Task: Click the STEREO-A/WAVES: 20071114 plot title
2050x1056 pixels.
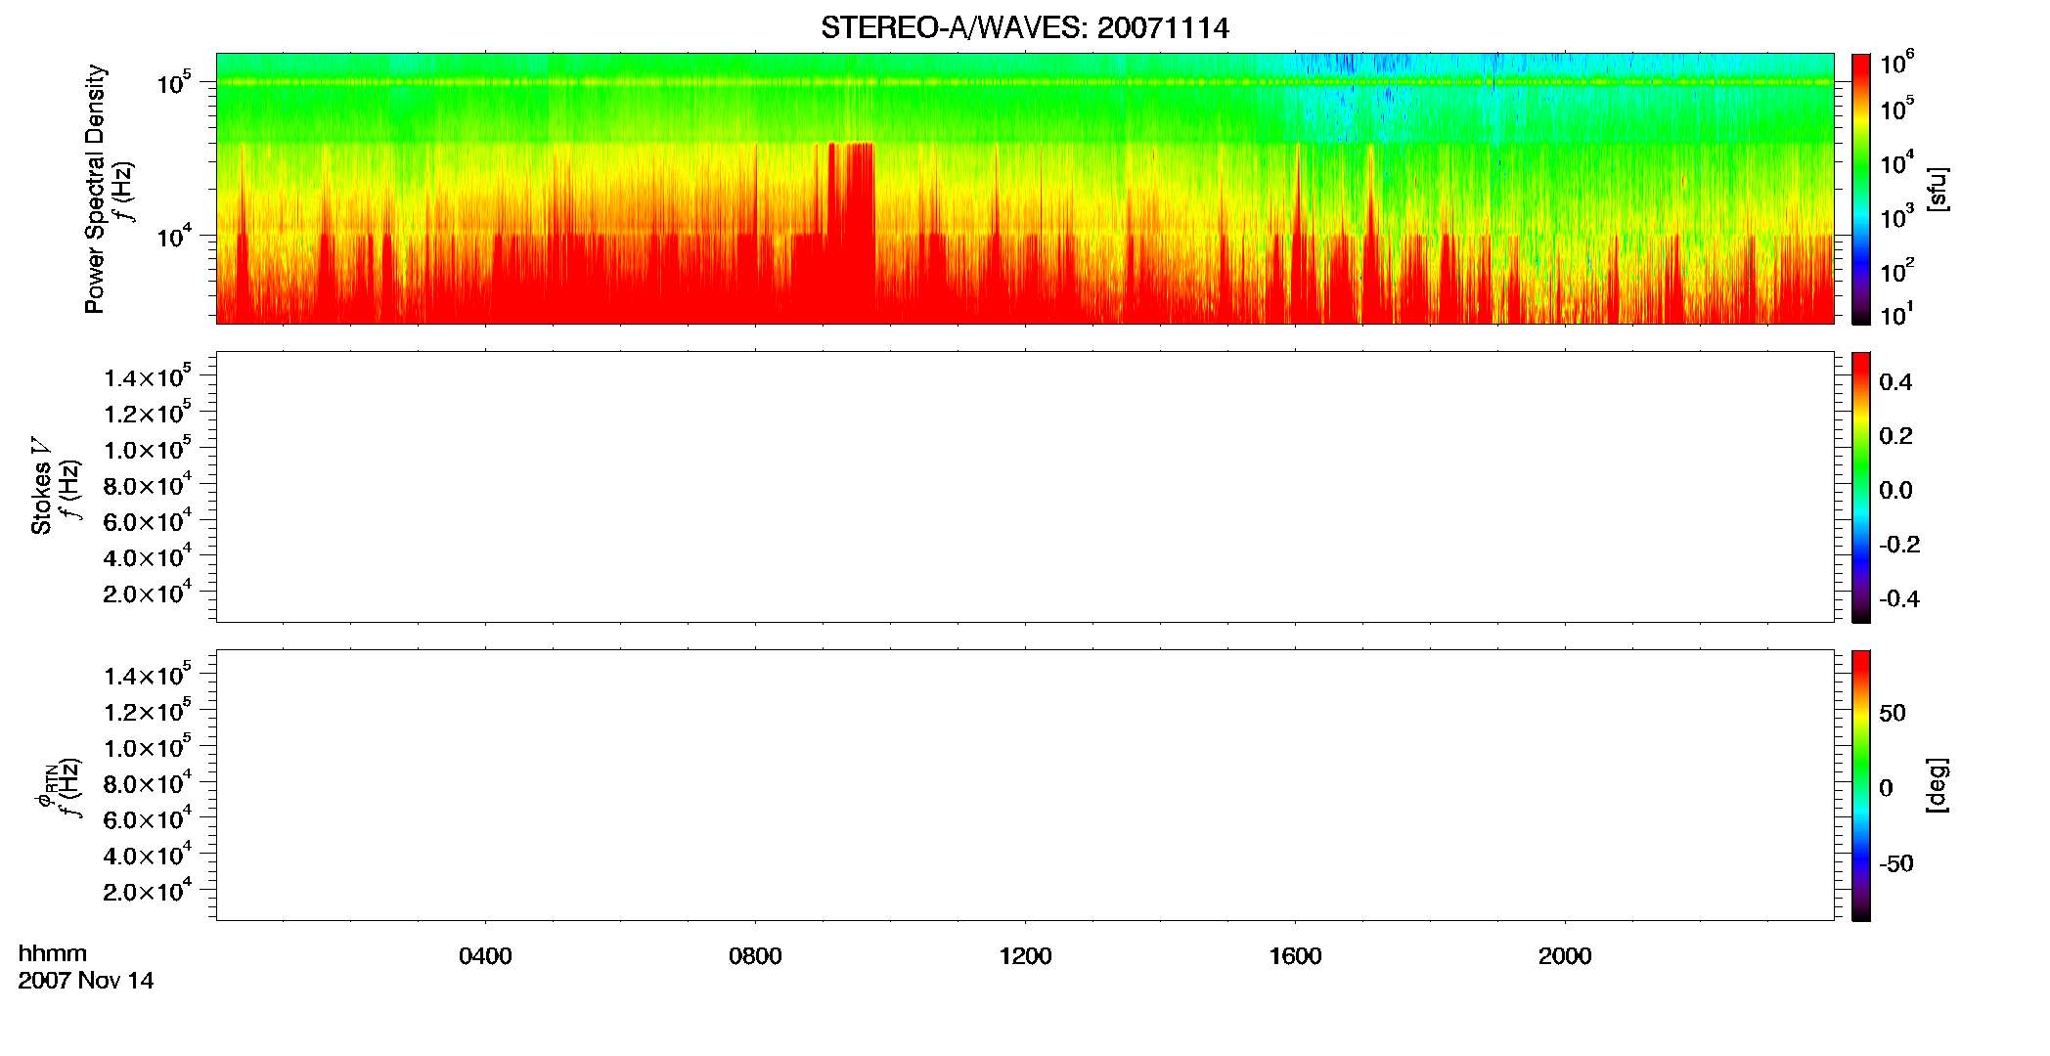Action: tap(1024, 27)
